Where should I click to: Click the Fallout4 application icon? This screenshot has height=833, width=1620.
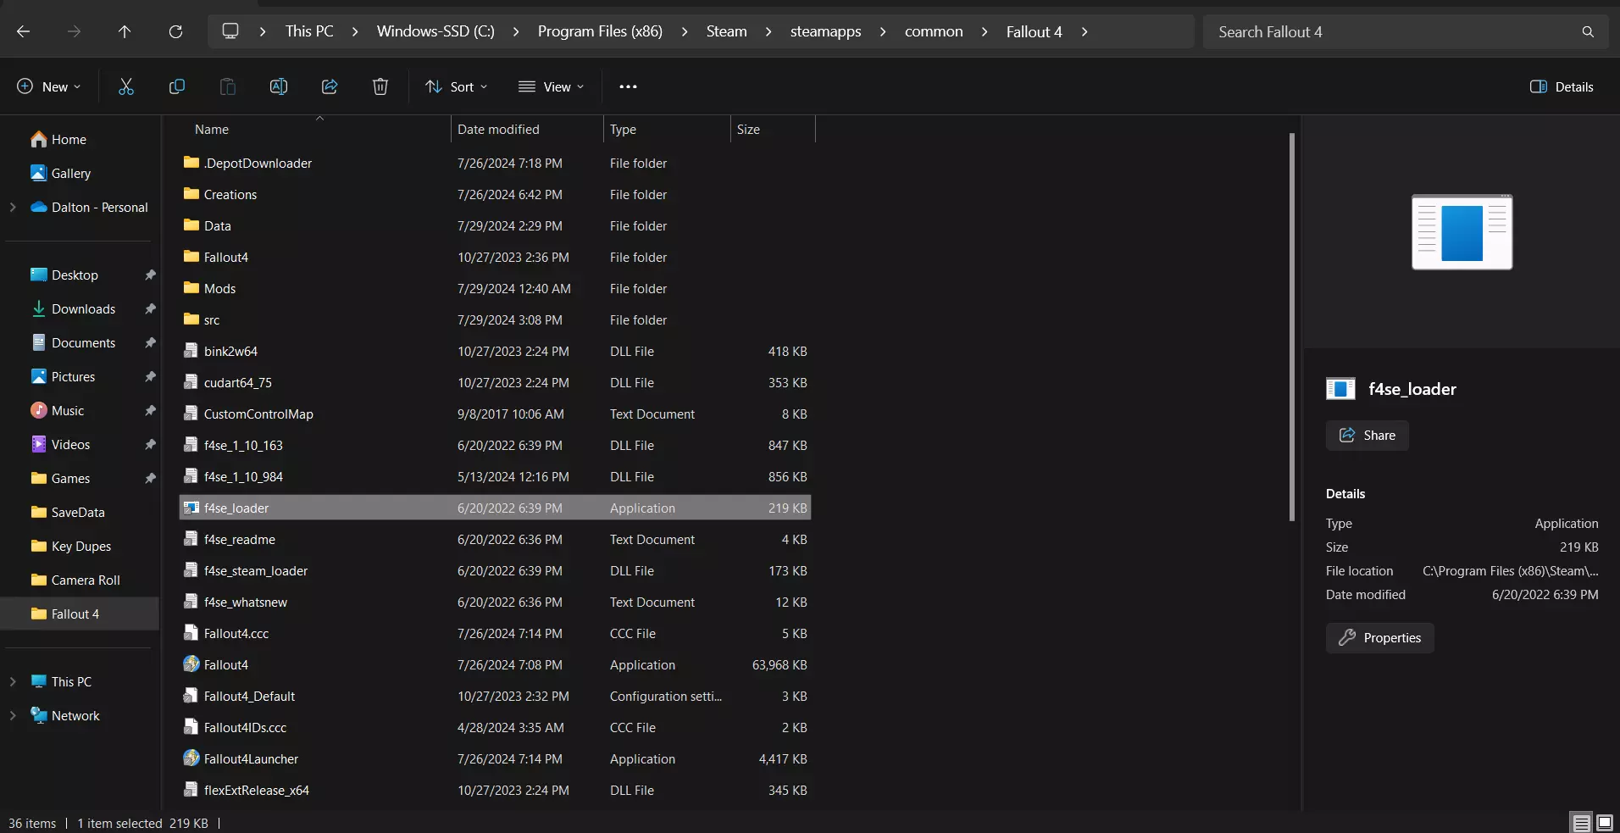[191, 664]
